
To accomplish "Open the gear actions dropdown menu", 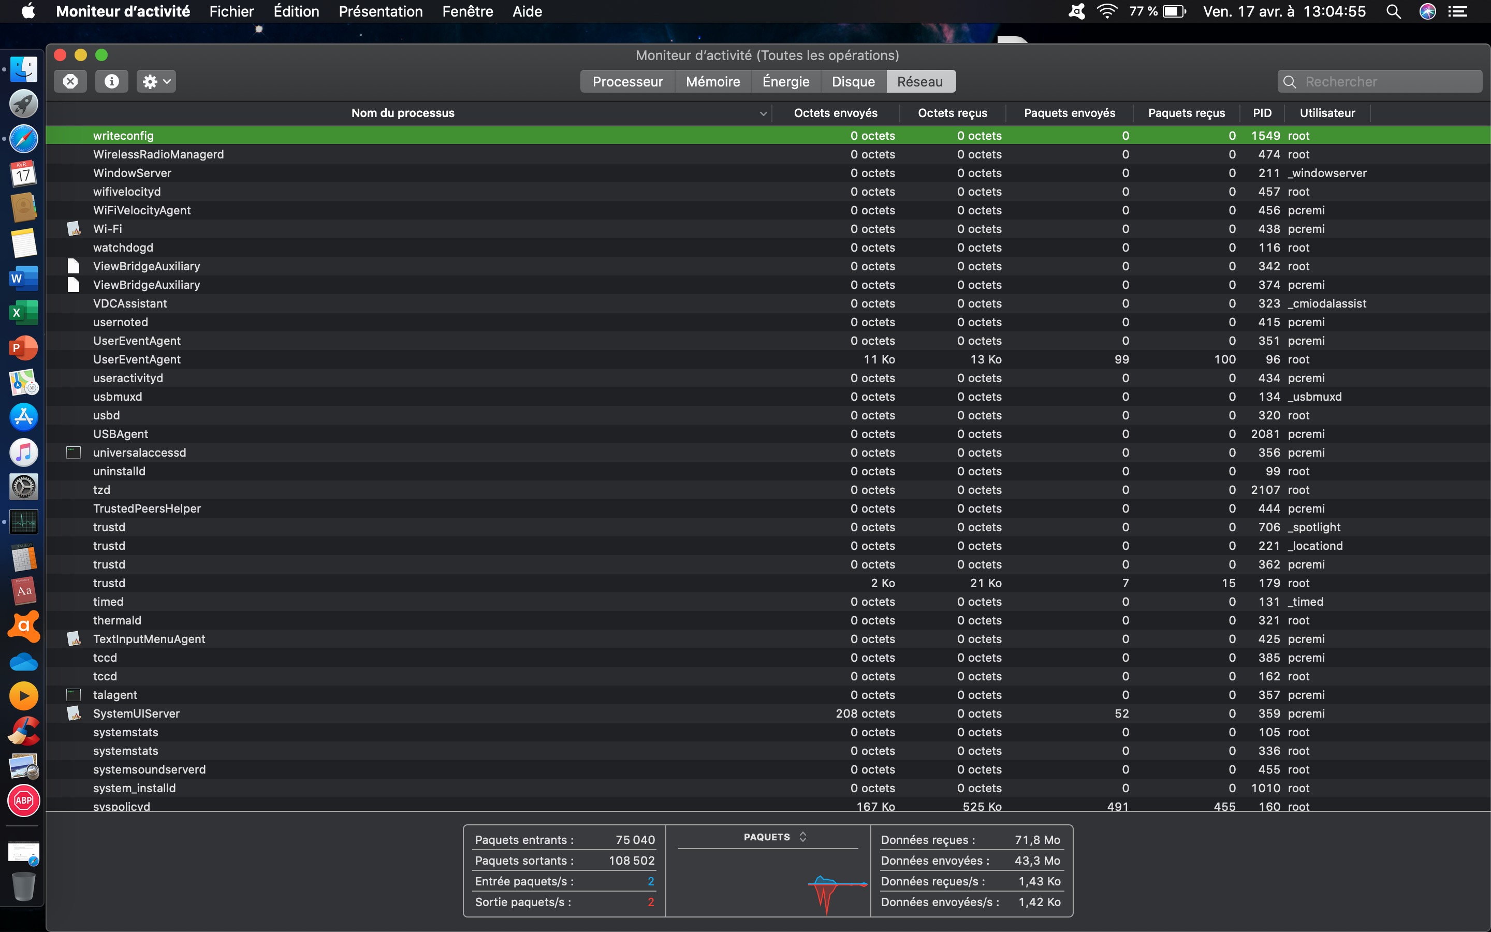I will [156, 81].
